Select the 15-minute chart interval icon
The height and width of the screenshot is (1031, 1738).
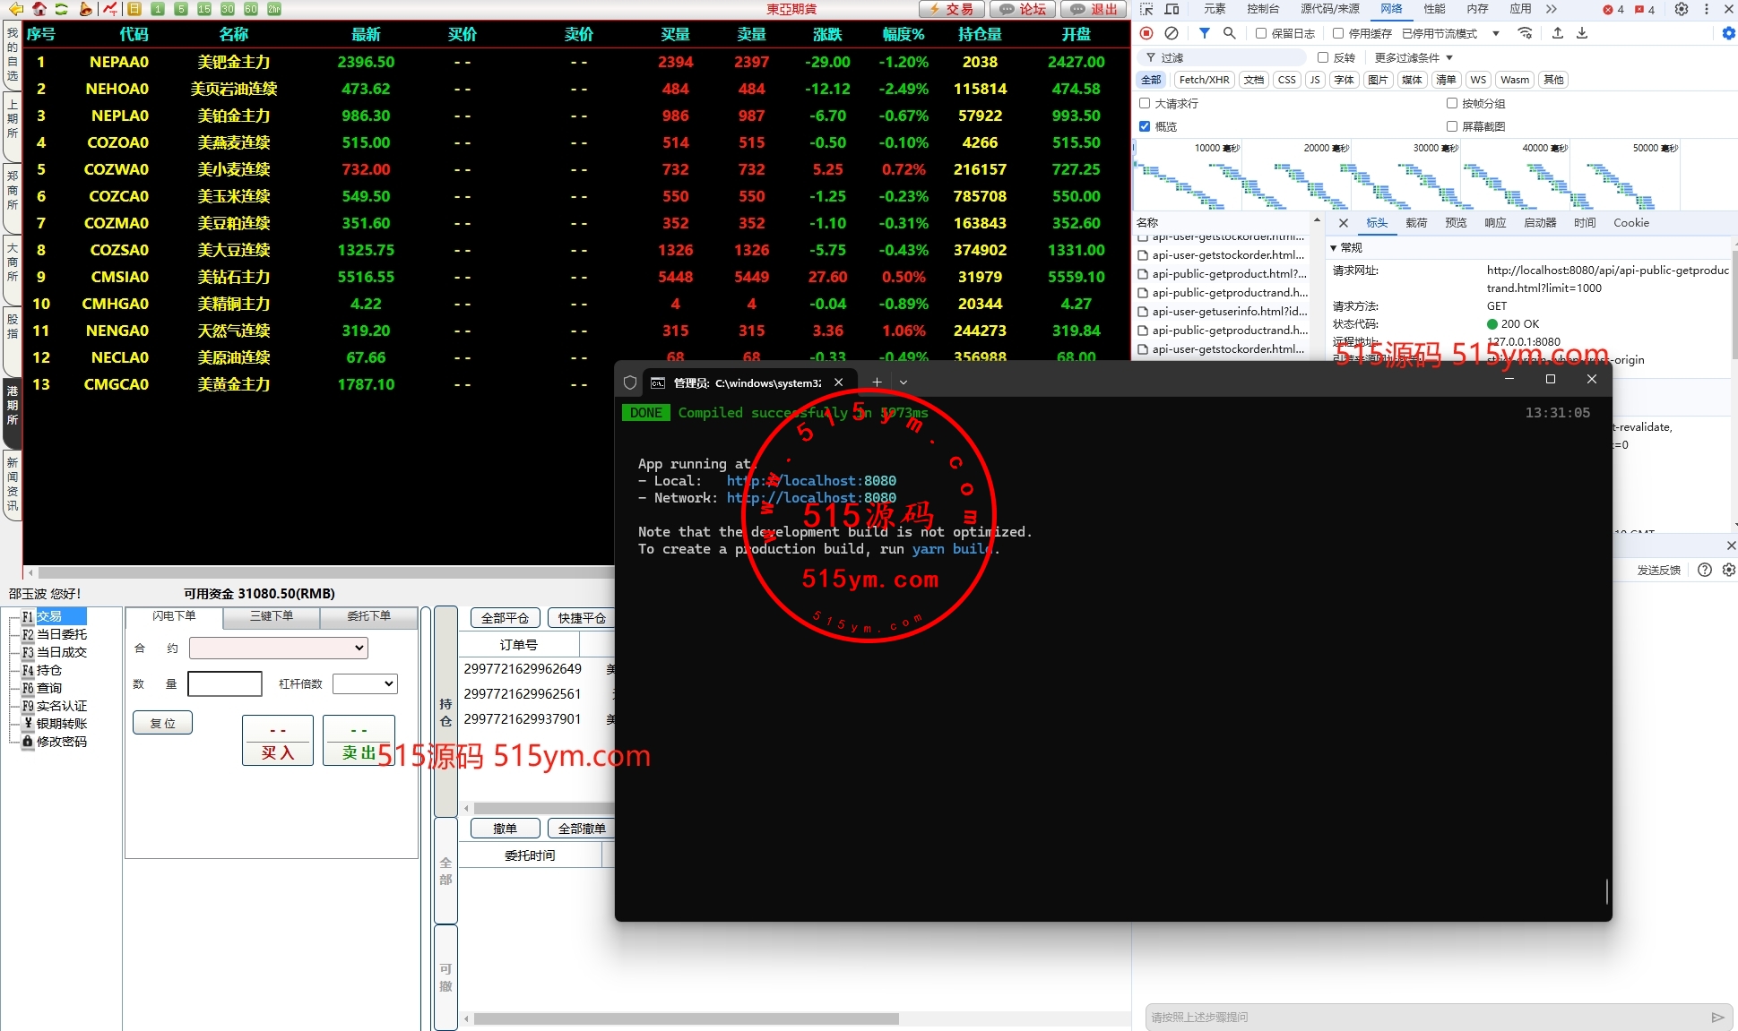[x=204, y=9]
